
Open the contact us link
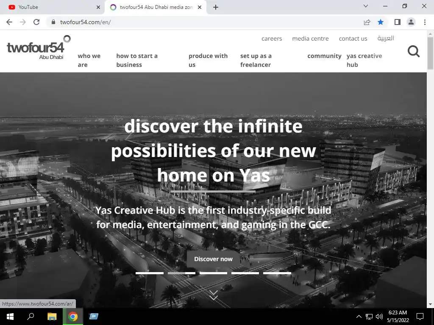pyautogui.click(x=353, y=39)
